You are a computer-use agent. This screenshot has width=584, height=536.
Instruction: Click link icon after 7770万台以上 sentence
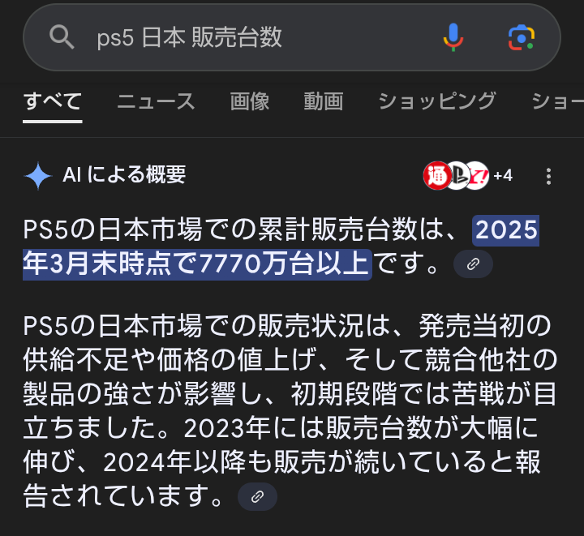tap(473, 264)
